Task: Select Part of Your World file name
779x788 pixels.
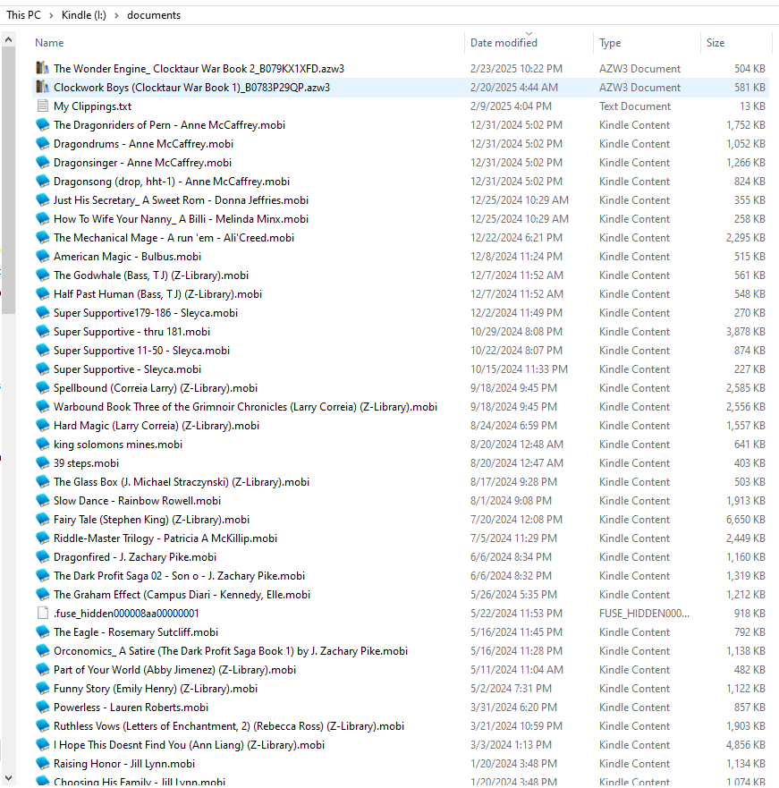Action: tap(175, 670)
